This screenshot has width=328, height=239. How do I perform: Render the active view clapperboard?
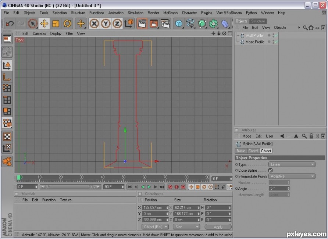point(142,24)
